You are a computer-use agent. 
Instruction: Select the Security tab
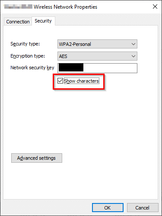click(43, 21)
